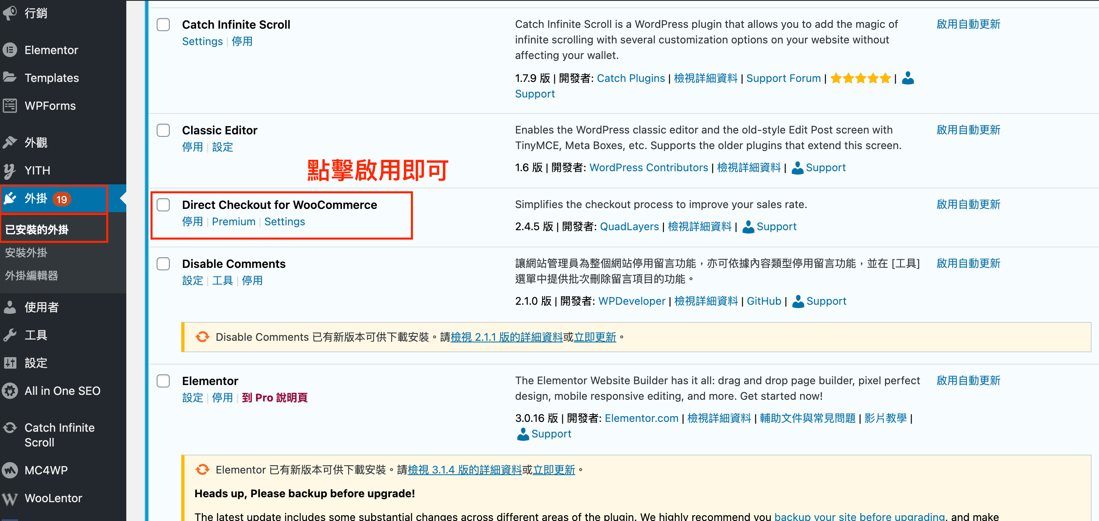This screenshot has height=521, width=1099.
Task: Open the MC4WP sidebar icon
Action: (x=10, y=470)
